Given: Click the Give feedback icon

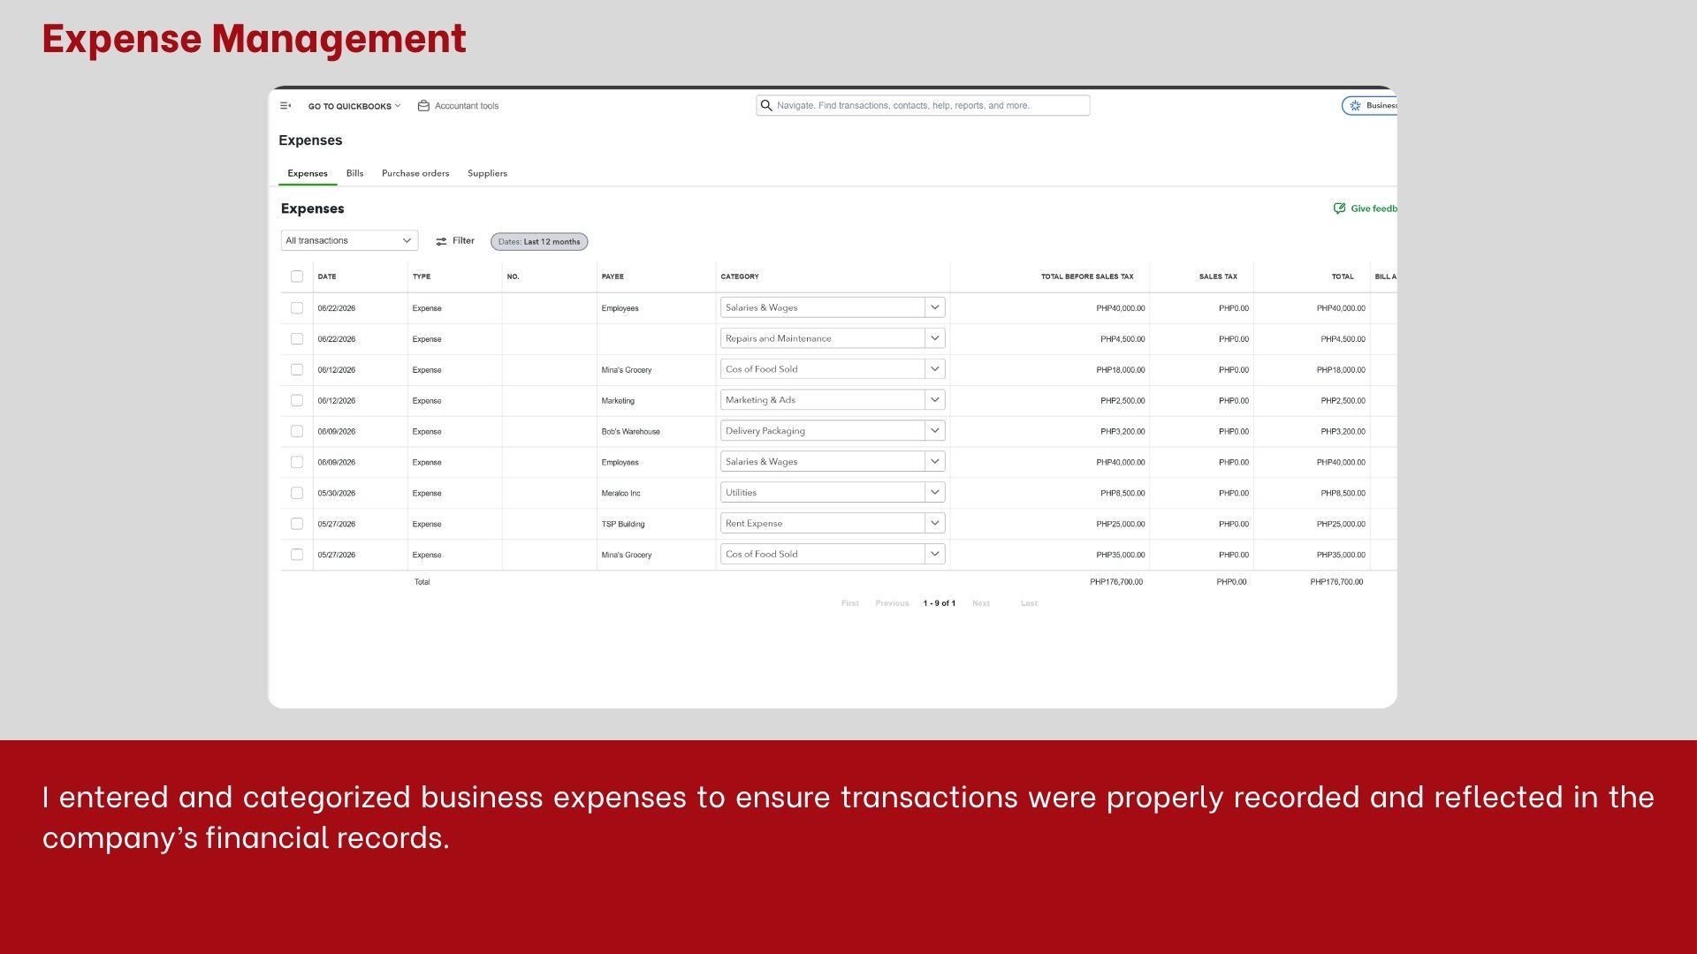Looking at the screenshot, I should pos(1339,208).
